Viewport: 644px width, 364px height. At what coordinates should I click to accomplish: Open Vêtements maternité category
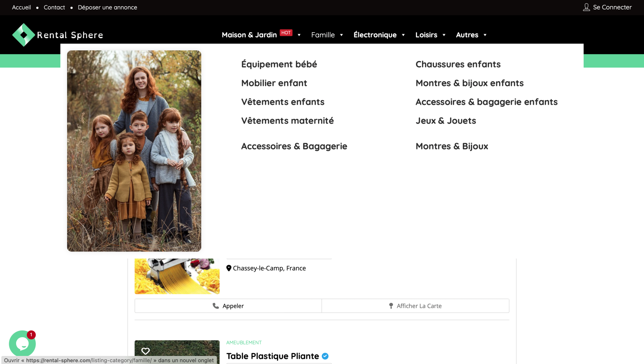pyautogui.click(x=287, y=121)
